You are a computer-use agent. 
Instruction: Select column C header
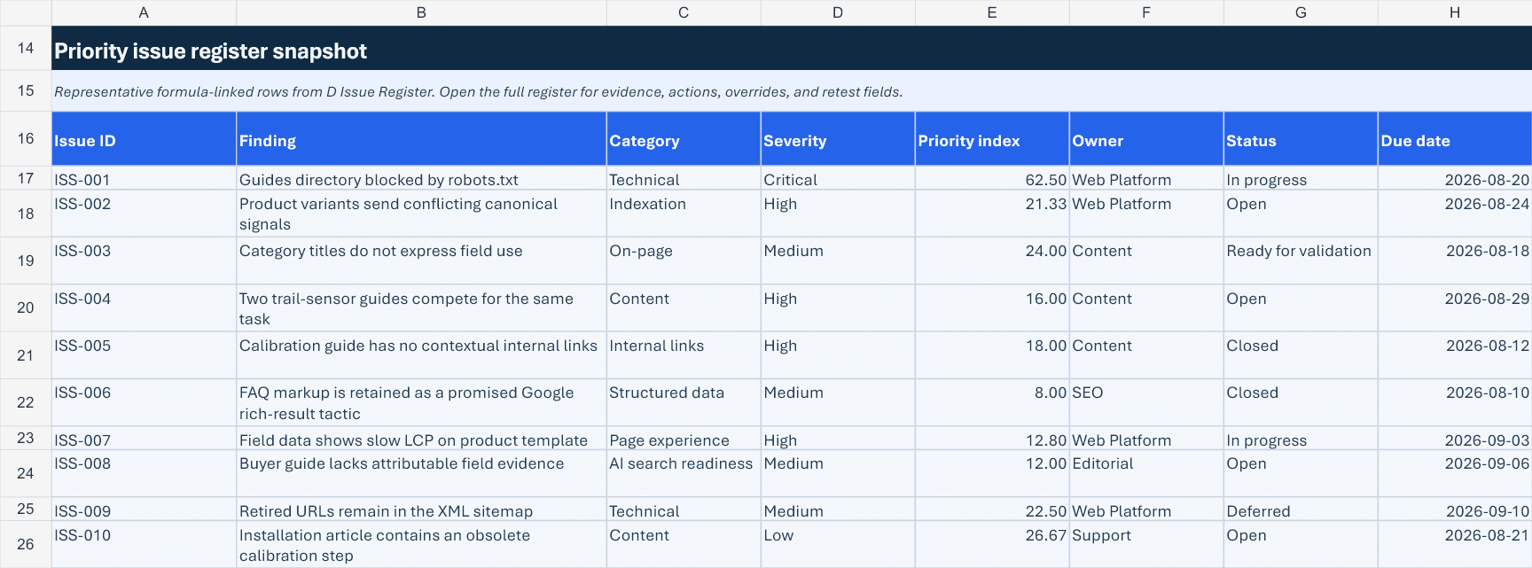[x=684, y=12]
